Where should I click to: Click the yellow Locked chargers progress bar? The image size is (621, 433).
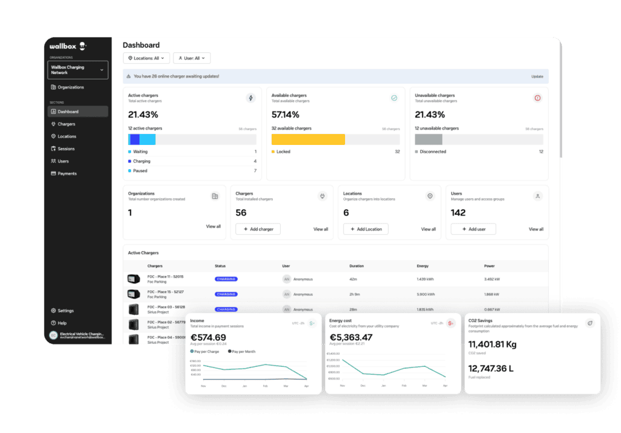point(308,139)
